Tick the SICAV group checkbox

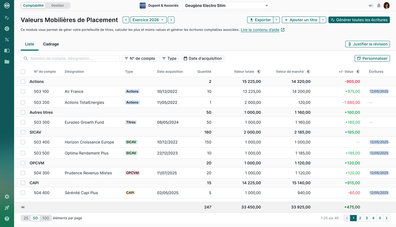coord(23,132)
